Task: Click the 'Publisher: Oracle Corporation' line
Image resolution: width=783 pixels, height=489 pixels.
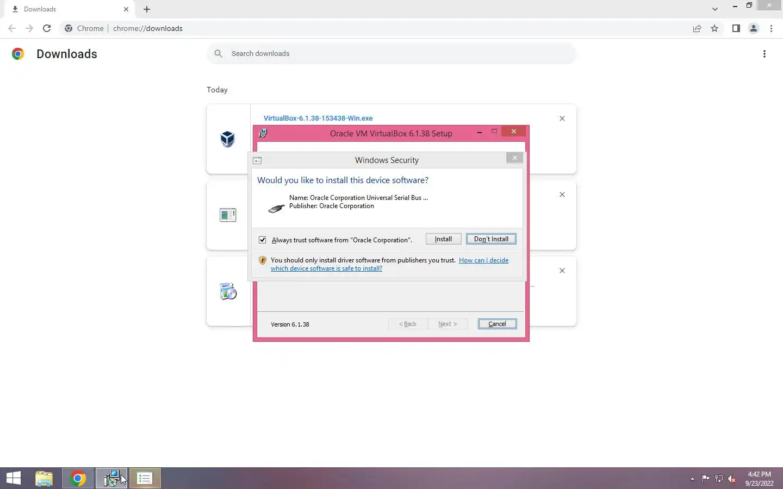Action: (332, 206)
